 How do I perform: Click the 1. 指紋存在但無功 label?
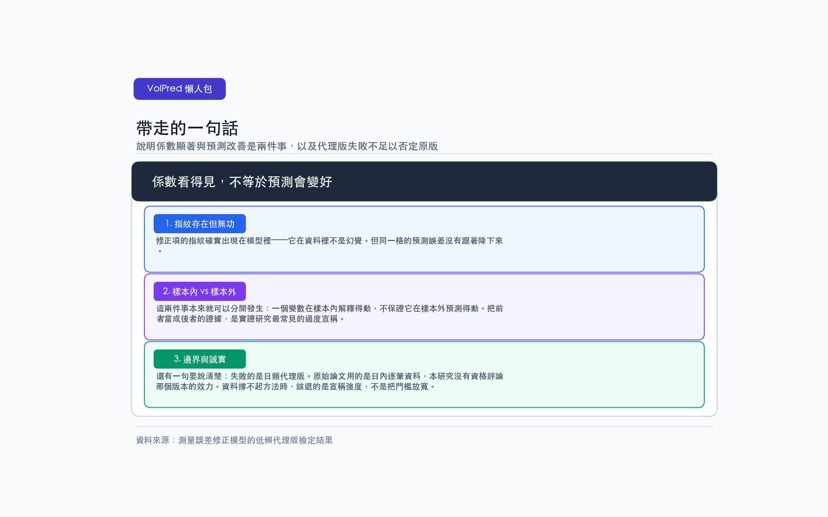[x=200, y=224]
